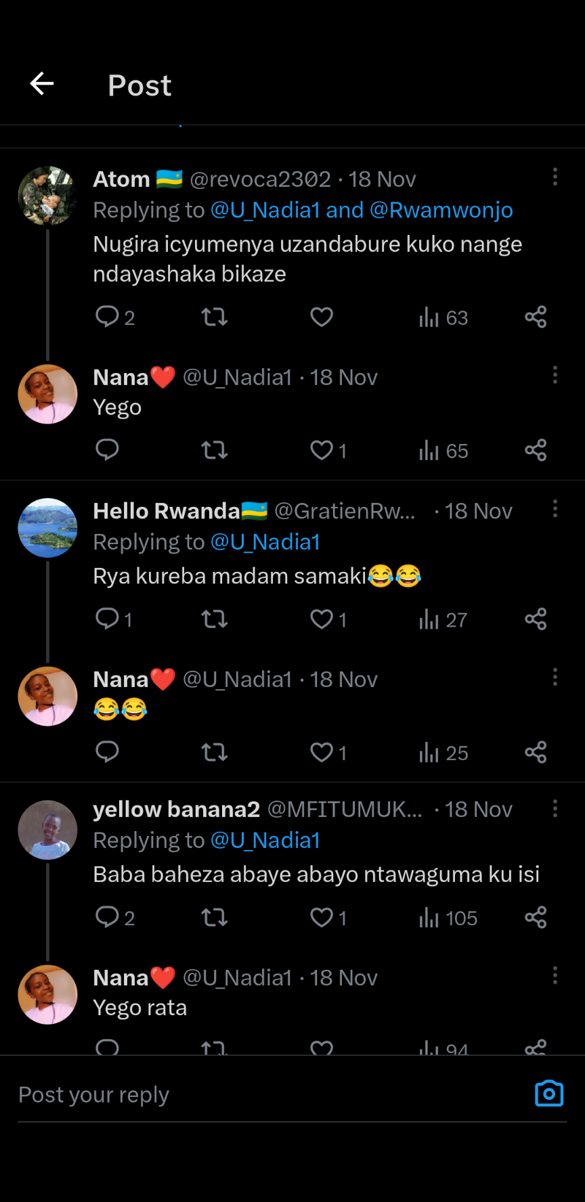585x1202 pixels.
Task: Reply to Atom's comment
Action: click(108, 317)
